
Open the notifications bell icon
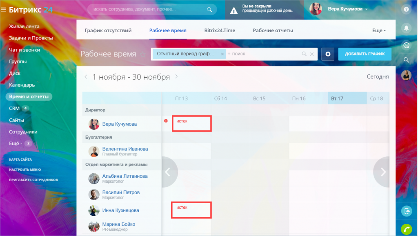coord(406,28)
